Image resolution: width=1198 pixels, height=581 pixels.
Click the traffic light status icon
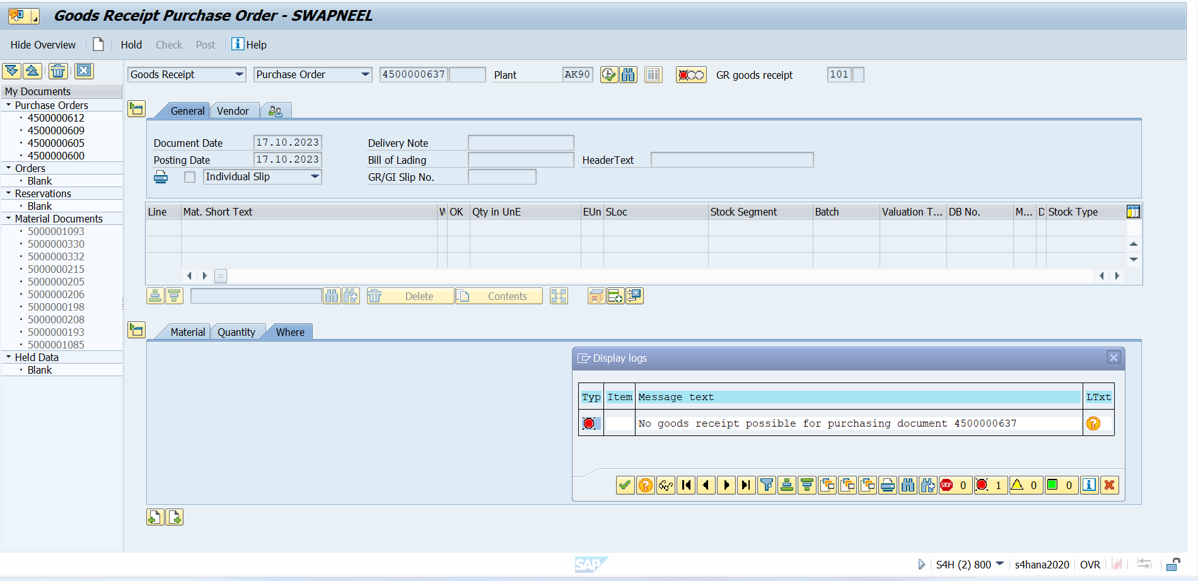(x=691, y=75)
